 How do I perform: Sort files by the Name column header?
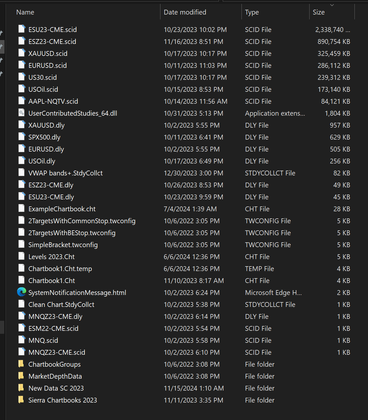point(25,12)
